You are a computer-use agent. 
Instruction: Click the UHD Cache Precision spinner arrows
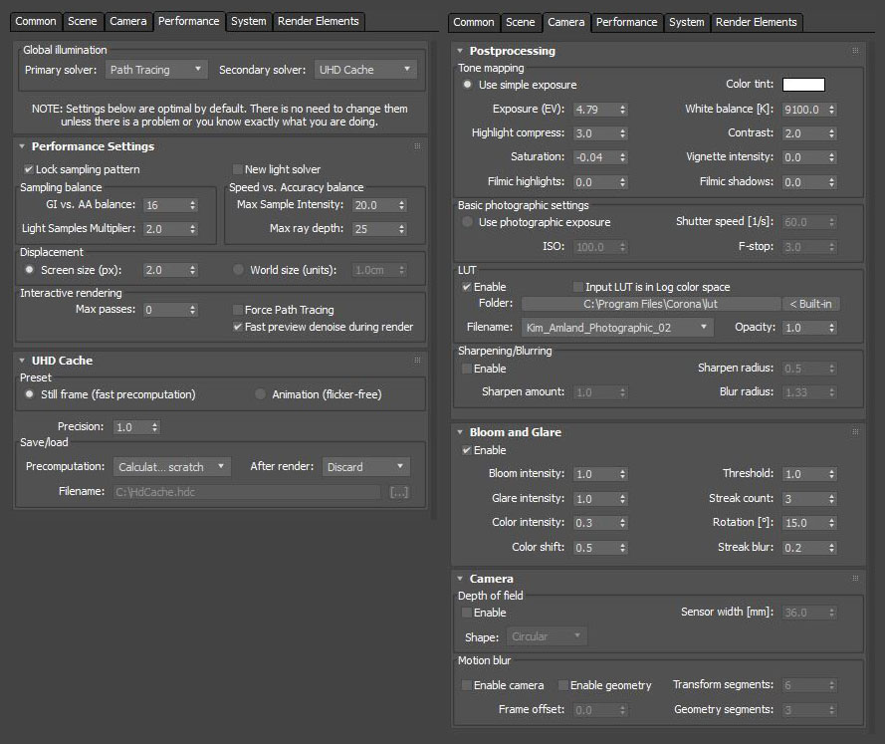click(154, 427)
